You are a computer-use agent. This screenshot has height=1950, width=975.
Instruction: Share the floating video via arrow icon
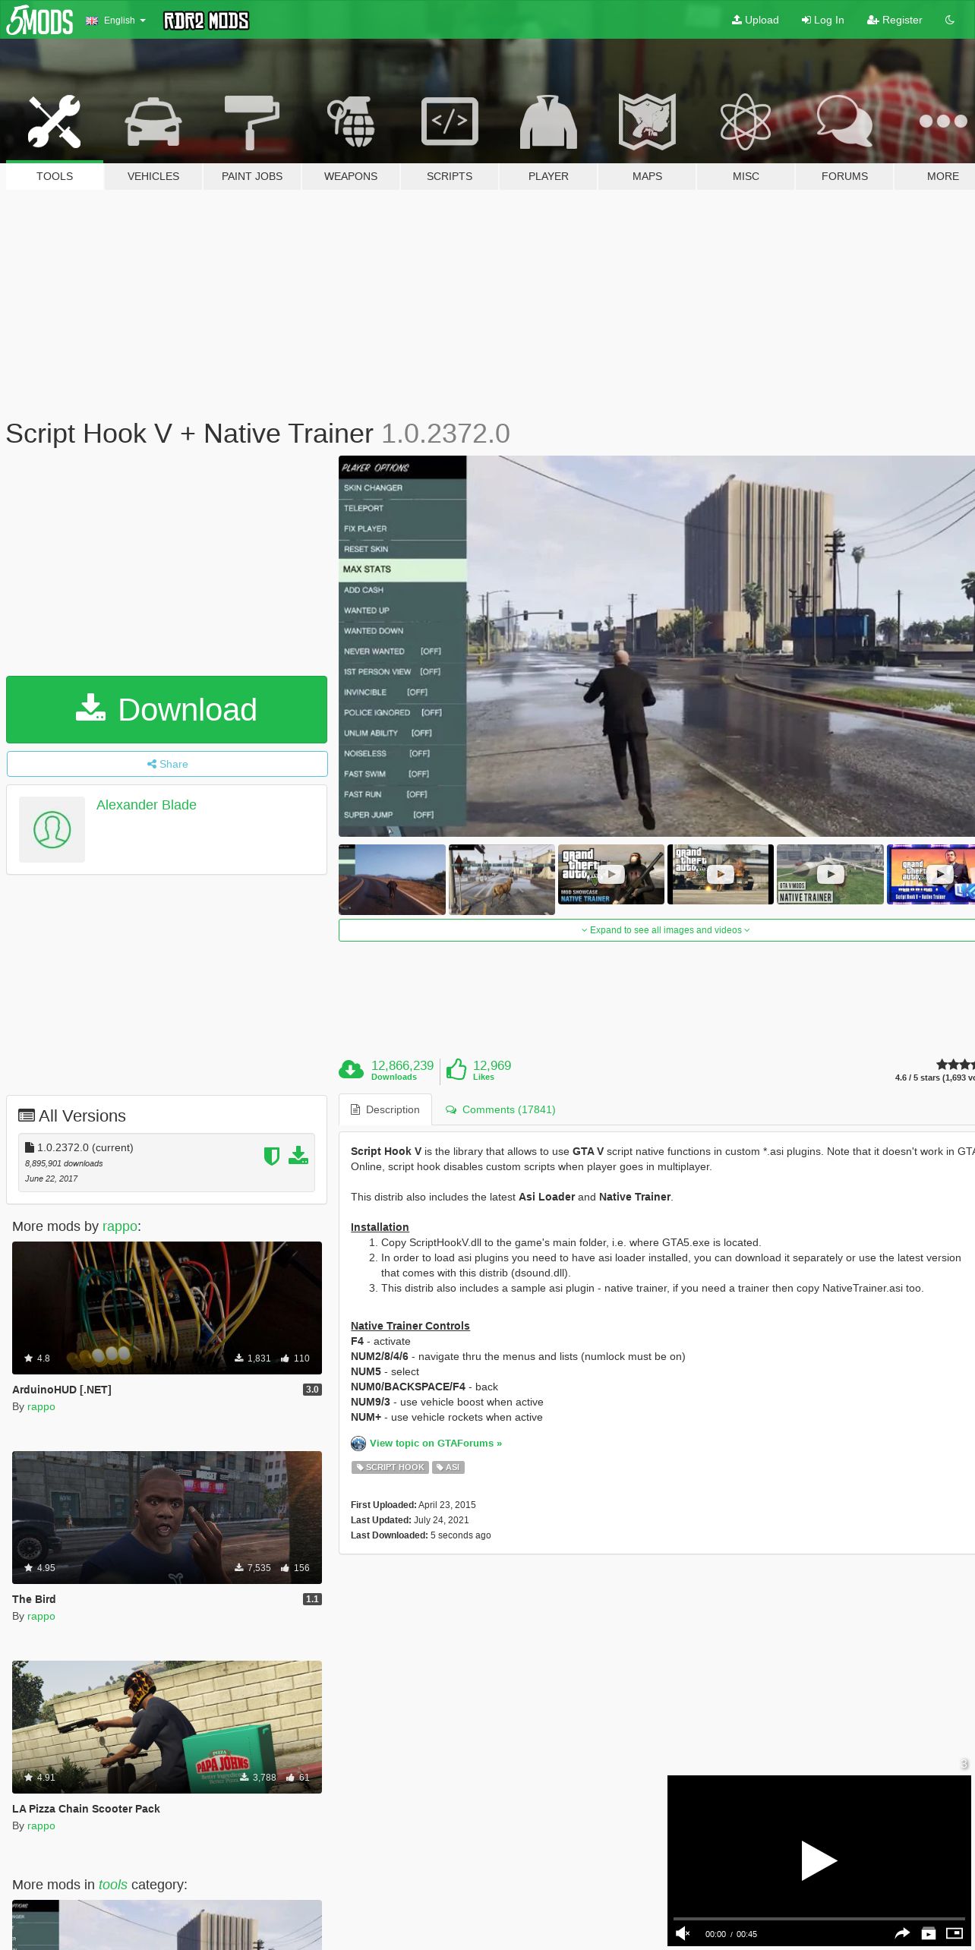902,1933
